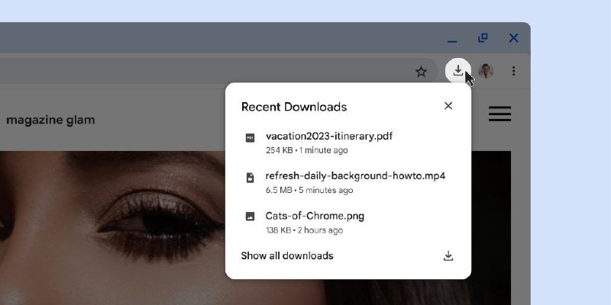Image resolution: width=611 pixels, height=305 pixels.
Task: Click the download icon next to Show all downloads
Action: 448,256
